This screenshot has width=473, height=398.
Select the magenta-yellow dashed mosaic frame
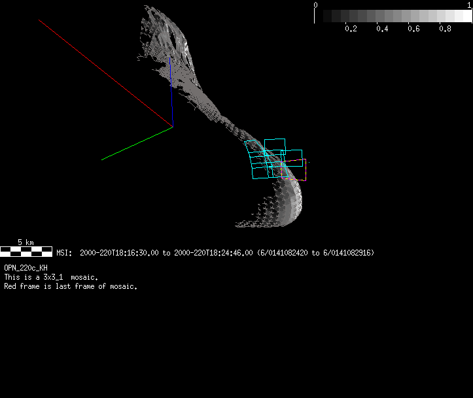click(x=294, y=170)
